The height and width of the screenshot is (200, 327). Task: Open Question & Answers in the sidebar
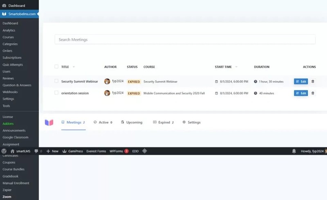coord(17,85)
